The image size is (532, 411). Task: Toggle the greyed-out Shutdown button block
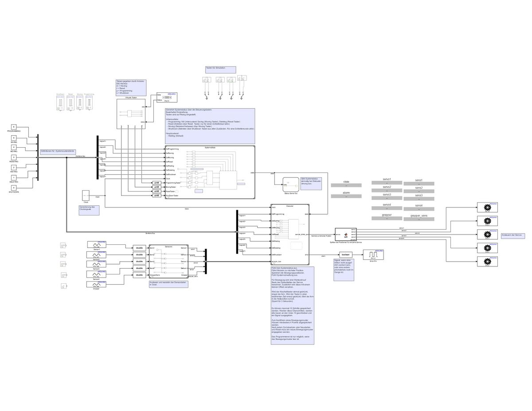60,103
